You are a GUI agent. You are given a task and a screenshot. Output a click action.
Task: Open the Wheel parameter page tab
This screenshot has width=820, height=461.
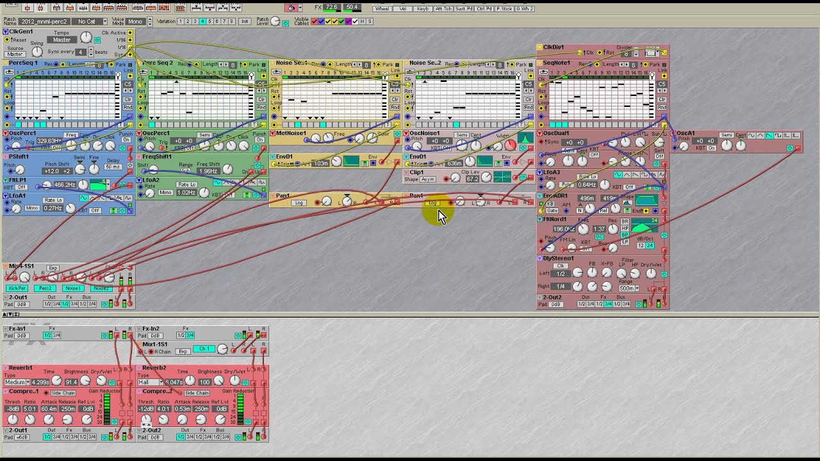(382, 9)
